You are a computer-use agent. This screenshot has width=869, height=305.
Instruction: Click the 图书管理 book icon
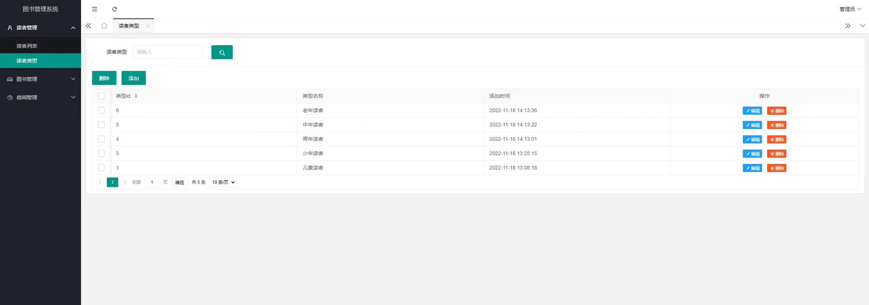(x=10, y=79)
